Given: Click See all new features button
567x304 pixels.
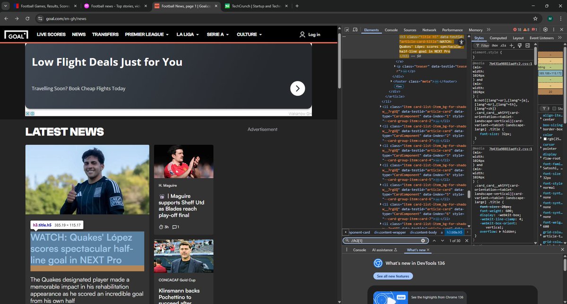Looking at the screenshot, I should (x=393, y=276).
